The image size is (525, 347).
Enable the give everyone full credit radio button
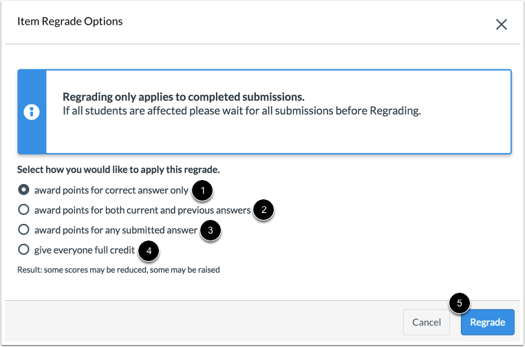tap(24, 249)
